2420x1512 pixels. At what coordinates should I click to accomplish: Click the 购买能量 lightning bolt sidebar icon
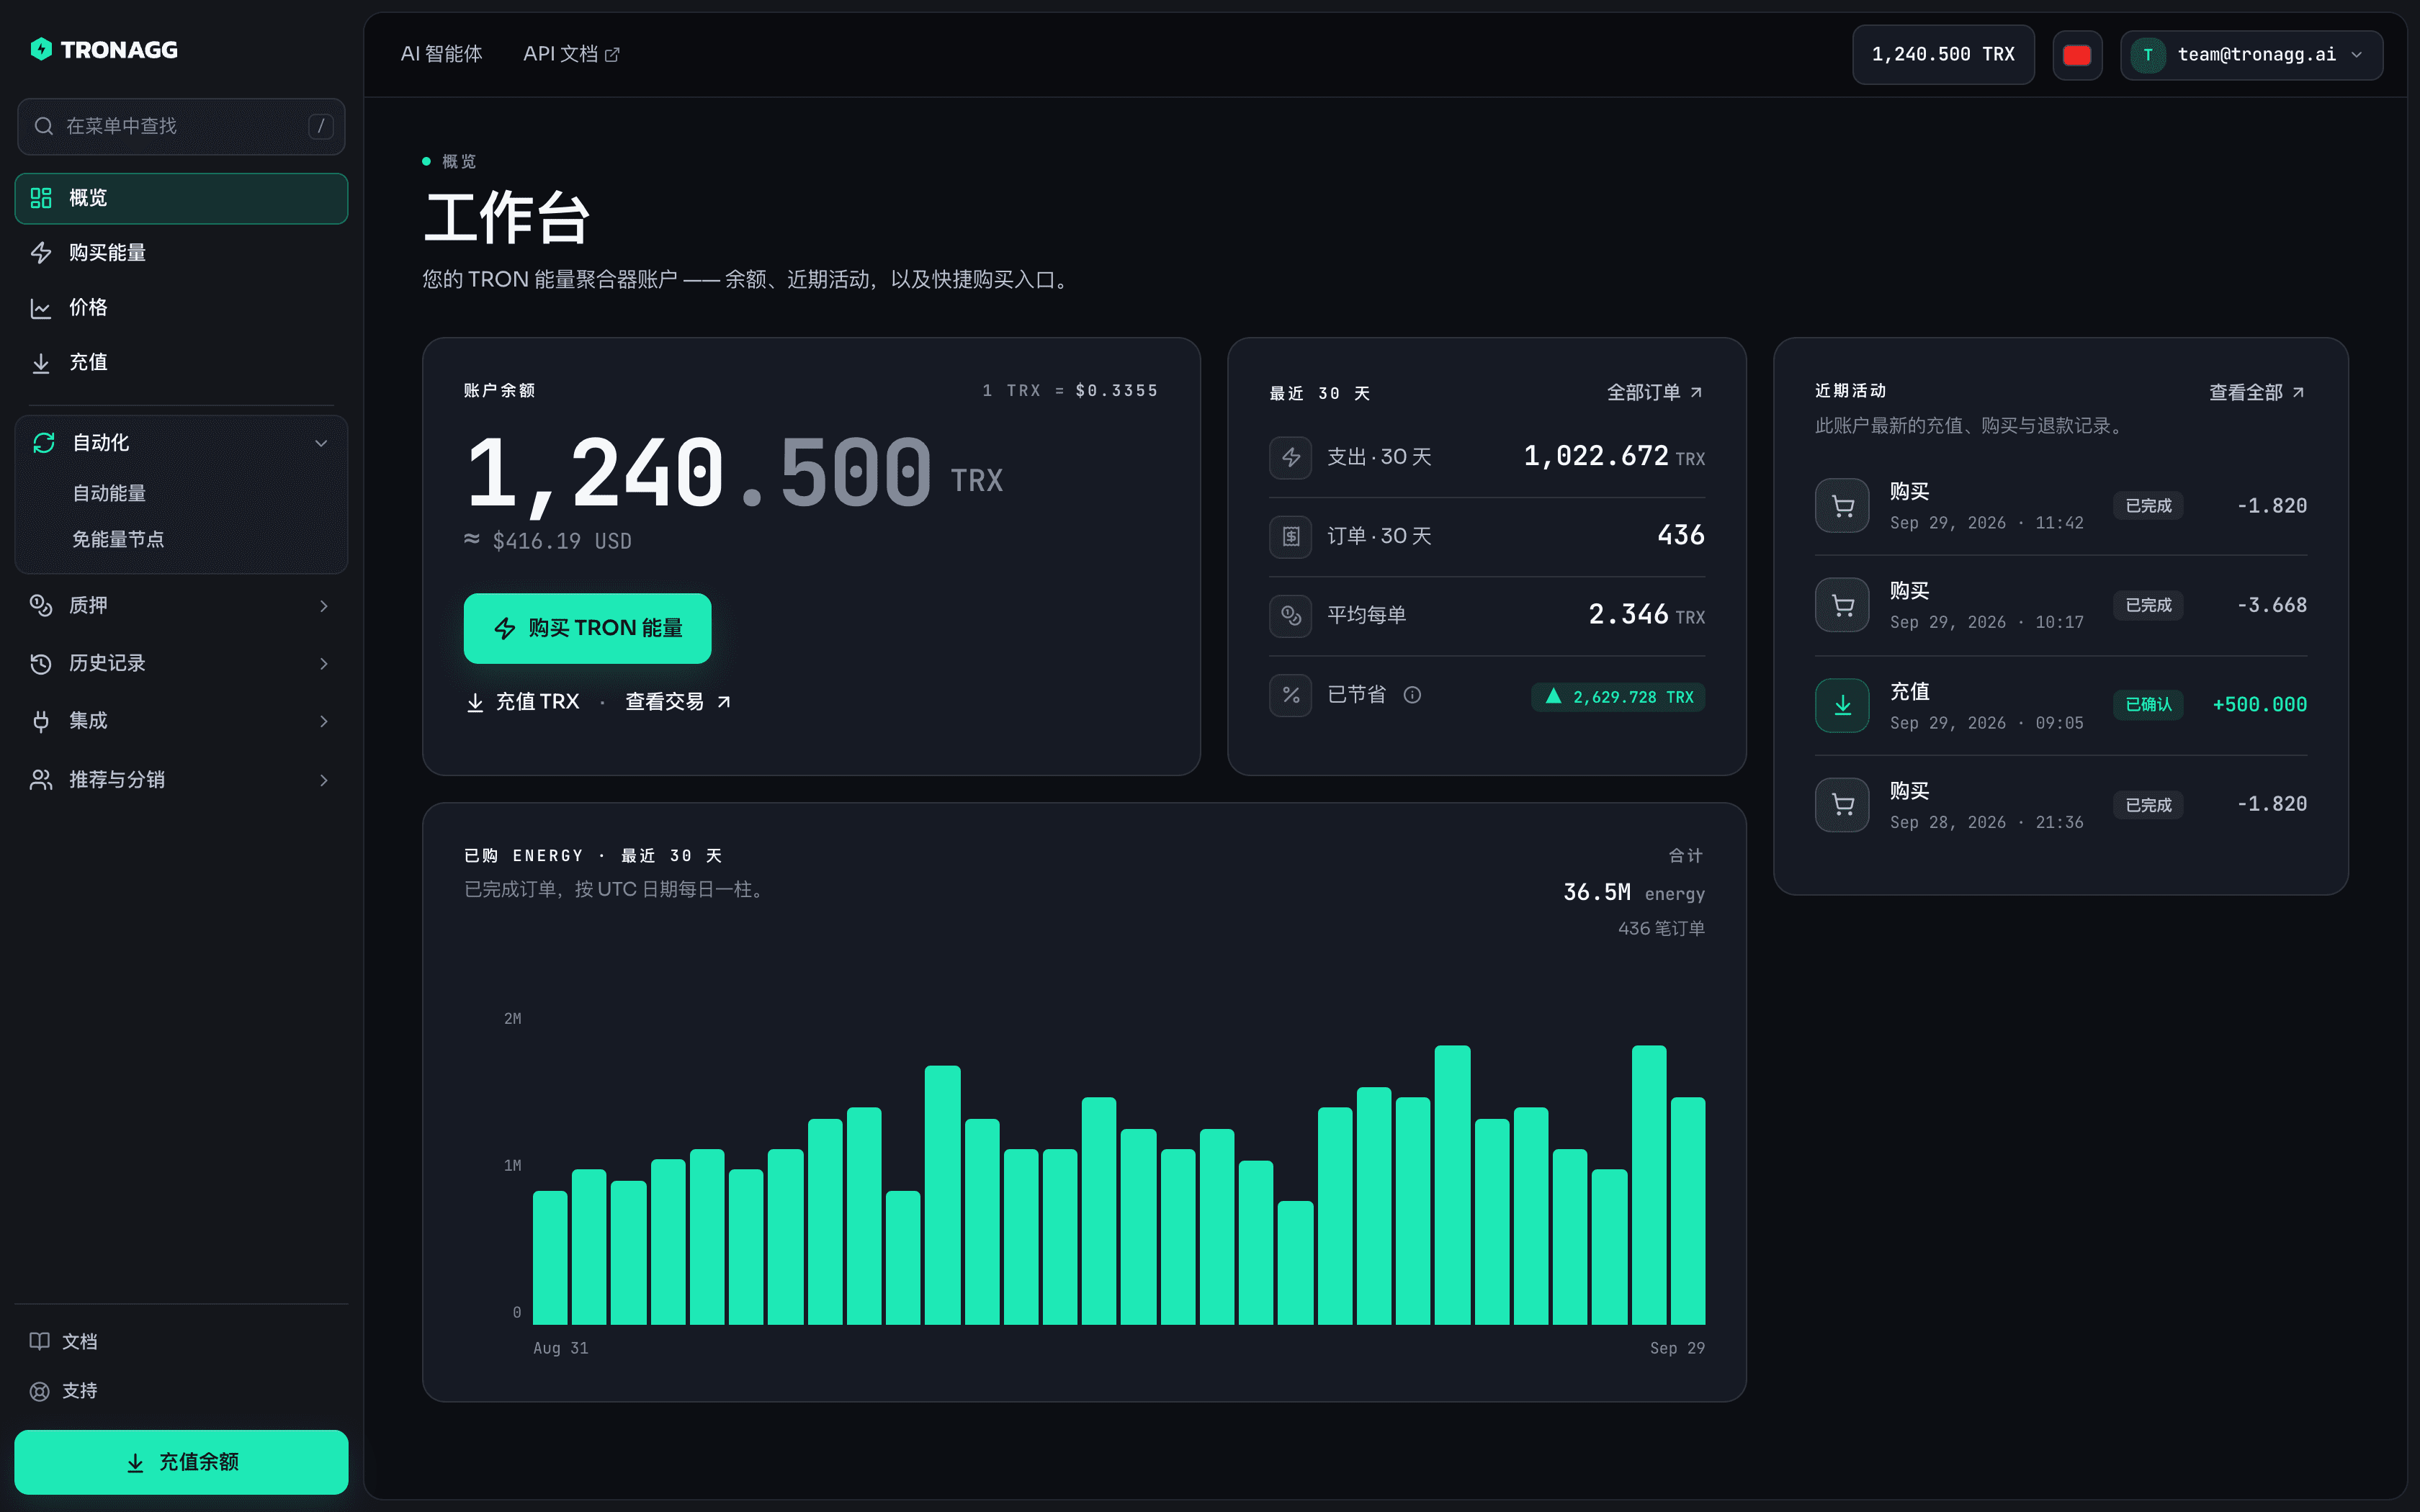coord(41,253)
